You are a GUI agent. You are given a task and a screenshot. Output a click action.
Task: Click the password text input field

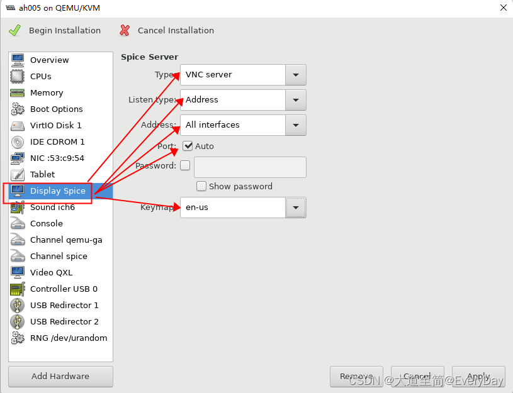click(x=250, y=167)
